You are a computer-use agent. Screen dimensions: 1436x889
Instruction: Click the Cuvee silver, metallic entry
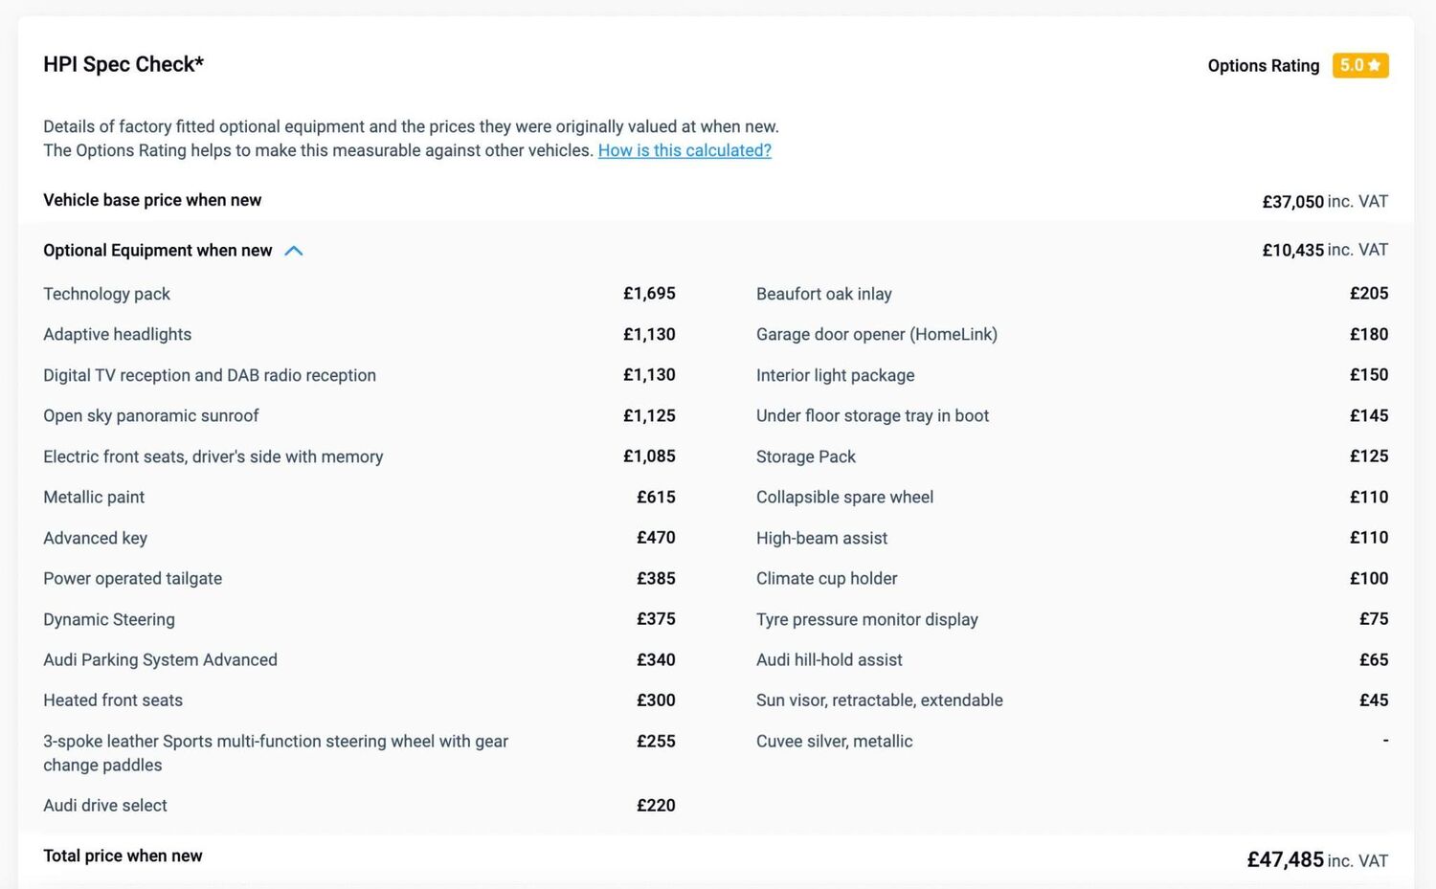834,741
